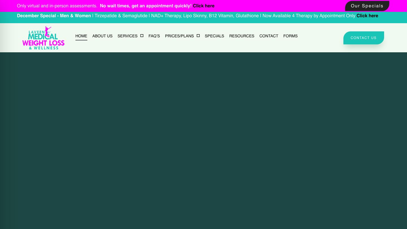
Task: Expand the Prices/Plans submenu arrow icon
Action: [x=198, y=36]
